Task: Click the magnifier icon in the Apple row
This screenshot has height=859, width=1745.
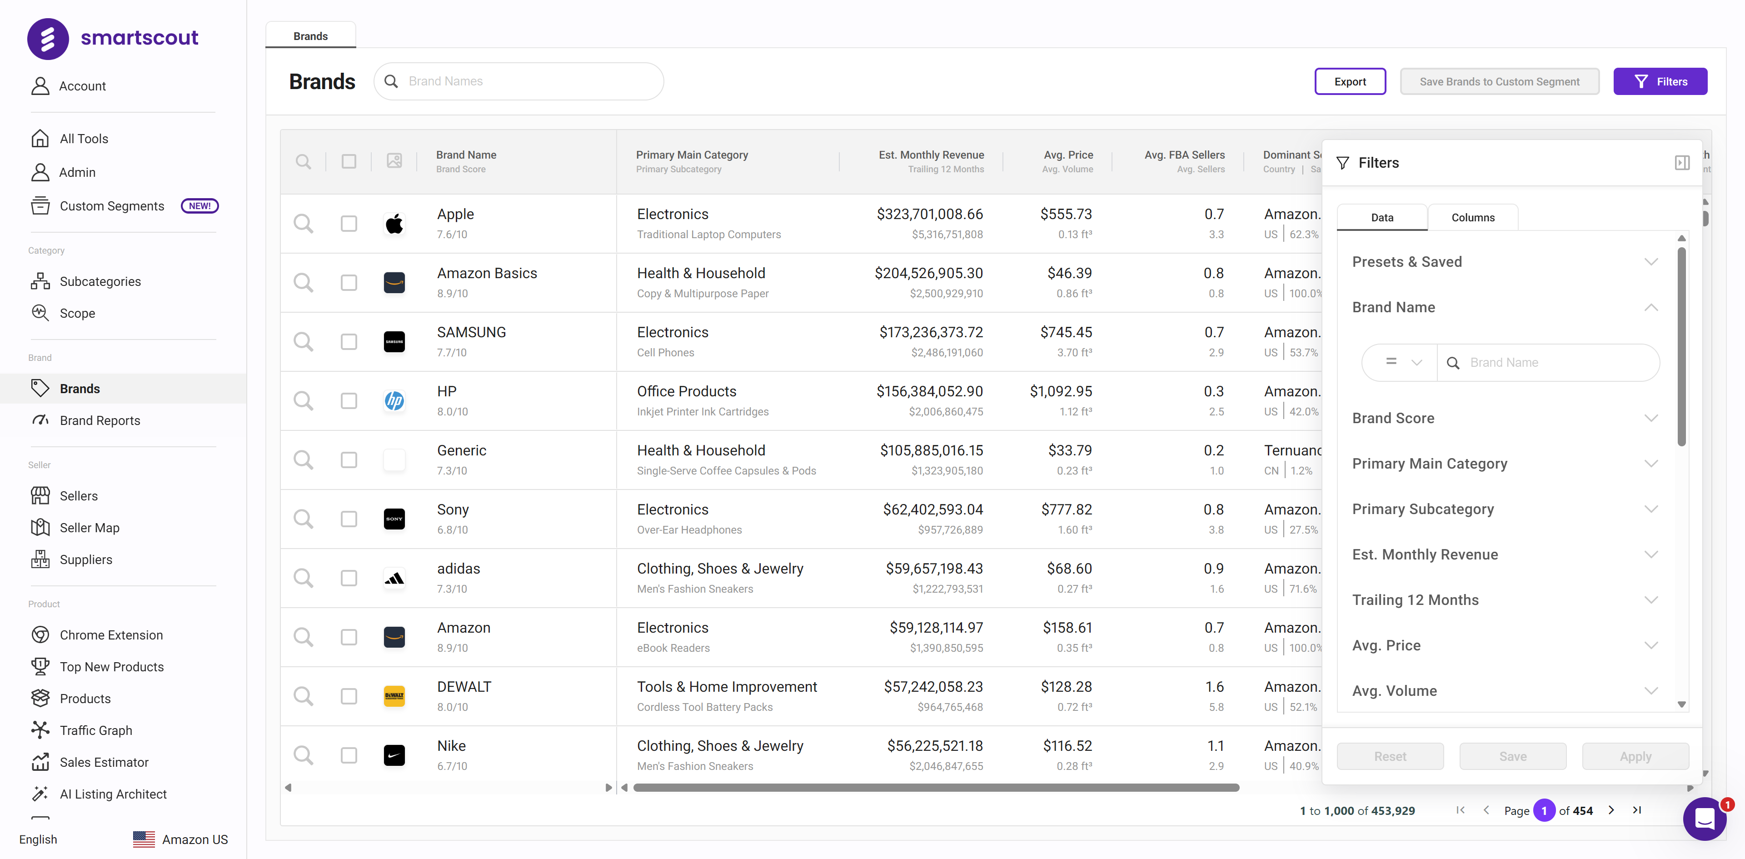Action: click(x=303, y=224)
